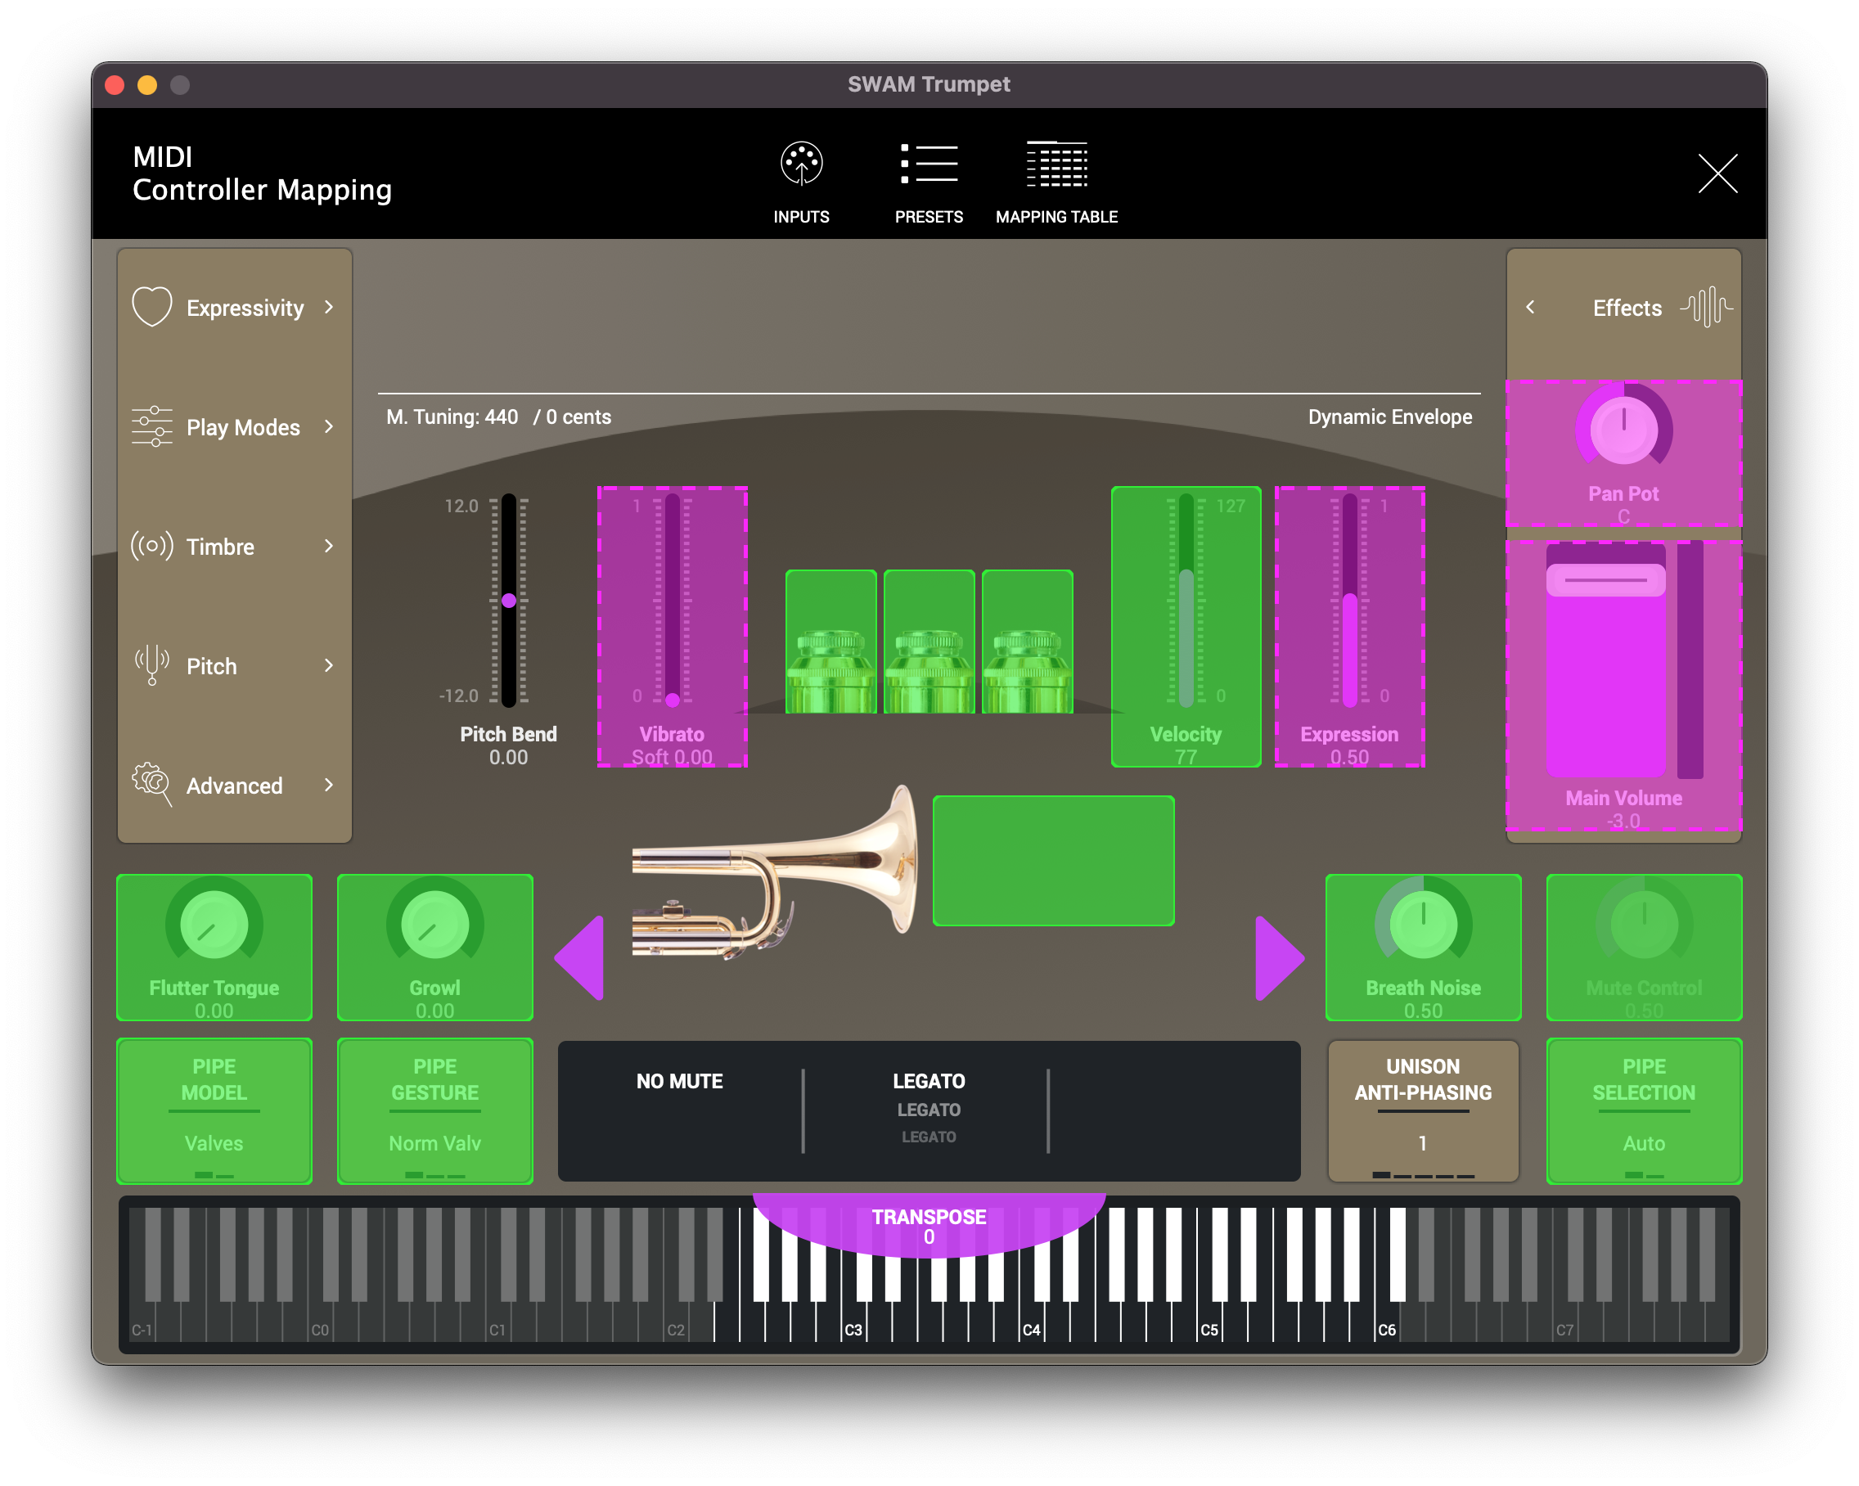Click the green box beside the trumpet bell

click(x=1053, y=861)
